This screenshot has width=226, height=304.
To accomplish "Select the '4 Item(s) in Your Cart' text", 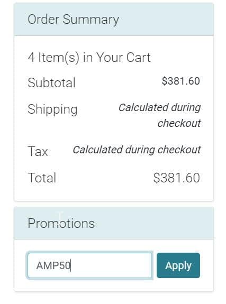I will (x=89, y=58).
